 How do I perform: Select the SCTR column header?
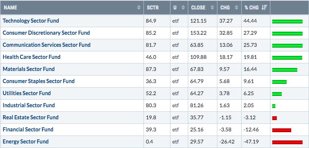tap(153, 8)
